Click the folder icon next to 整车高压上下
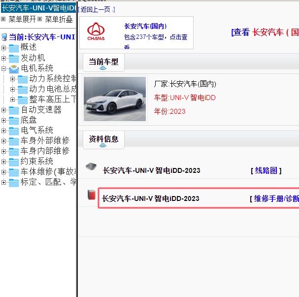The width and height of the screenshot is (299, 297). pos(23,99)
